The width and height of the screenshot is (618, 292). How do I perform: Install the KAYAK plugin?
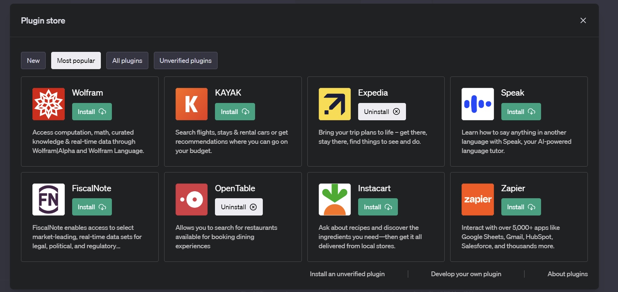click(235, 112)
